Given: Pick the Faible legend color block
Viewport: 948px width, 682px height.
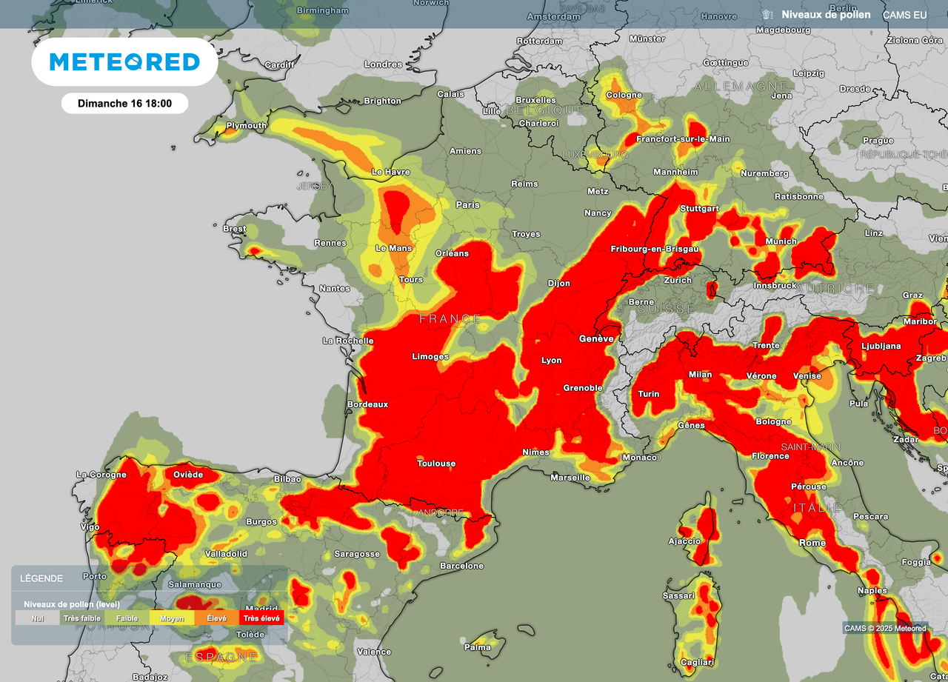Looking at the screenshot, I should (x=127, y=618).
